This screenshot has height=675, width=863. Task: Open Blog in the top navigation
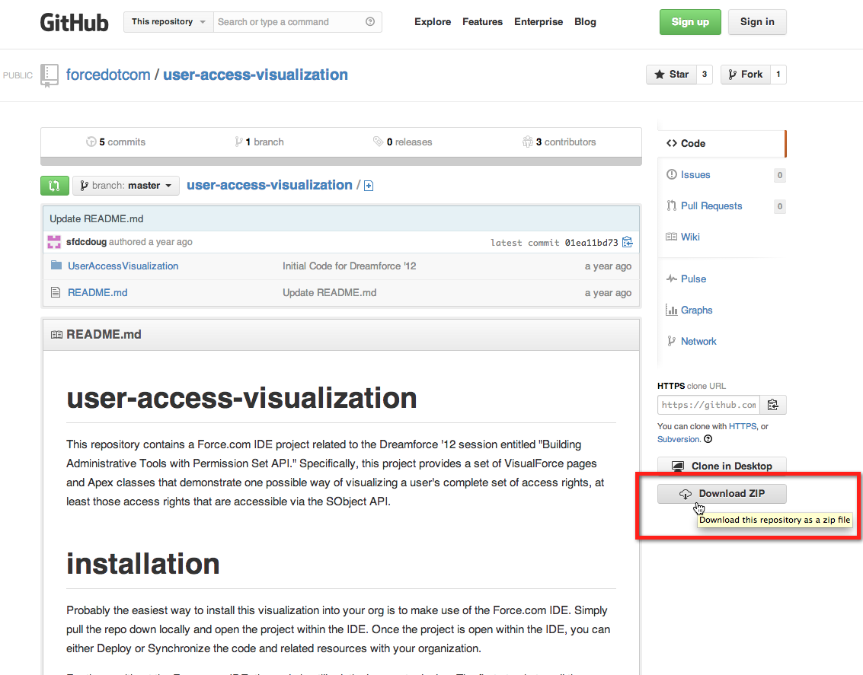point(585,22)
